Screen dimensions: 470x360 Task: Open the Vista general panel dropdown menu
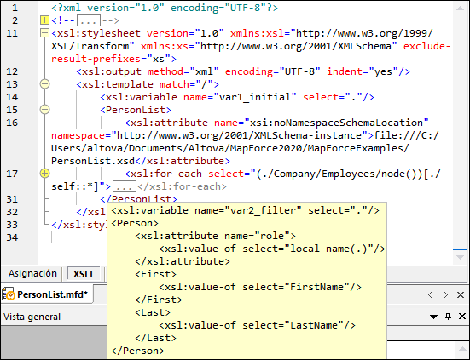click(433, 317)
